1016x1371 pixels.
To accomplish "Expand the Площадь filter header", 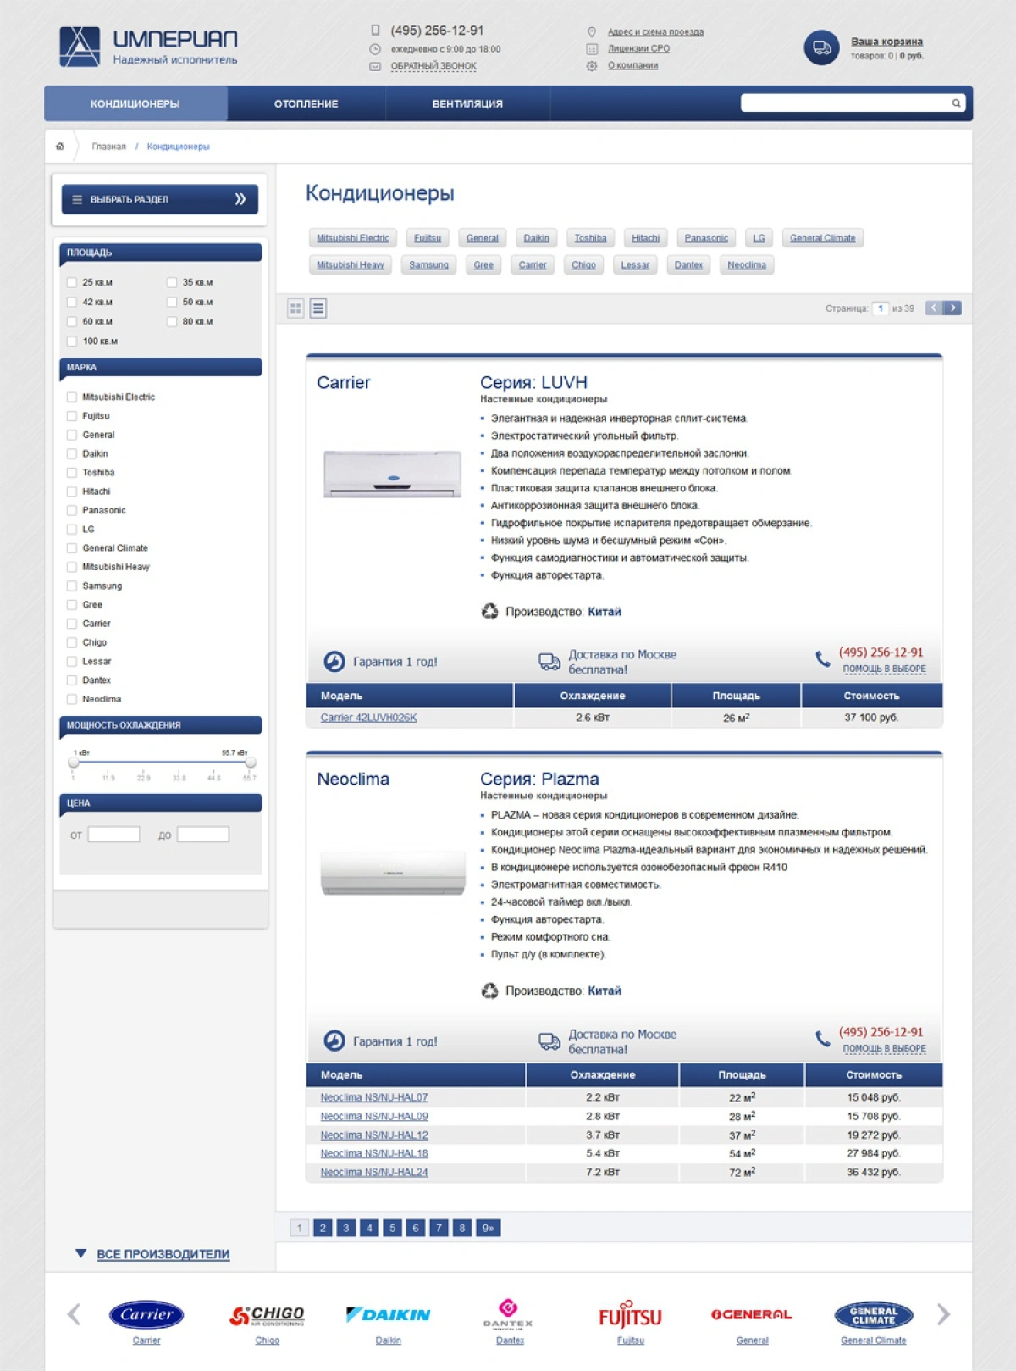I will click(x=160, y=253).
